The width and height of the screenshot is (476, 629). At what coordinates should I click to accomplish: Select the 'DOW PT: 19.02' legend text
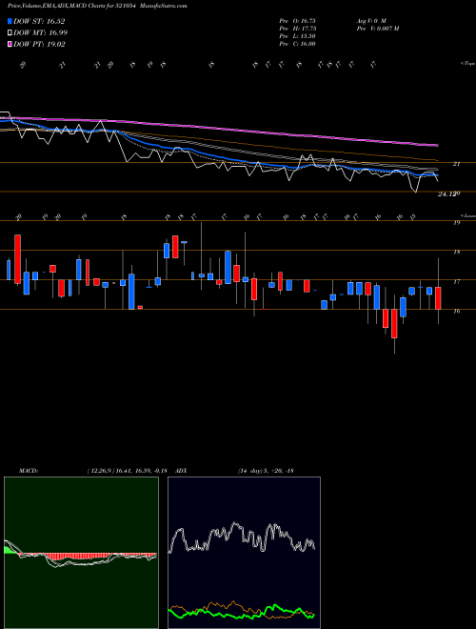[39, 44]
